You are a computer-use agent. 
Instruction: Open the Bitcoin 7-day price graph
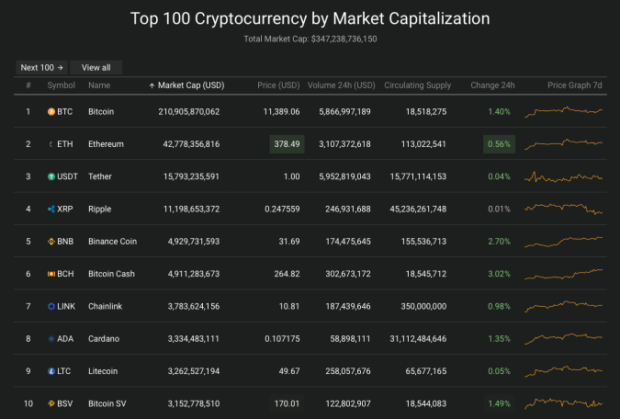(563, 112)
